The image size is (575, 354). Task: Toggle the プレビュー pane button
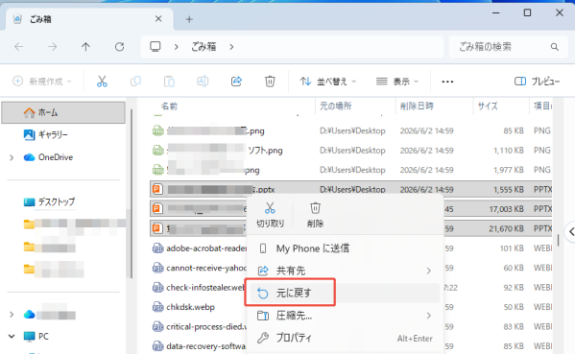click(538, 82)
